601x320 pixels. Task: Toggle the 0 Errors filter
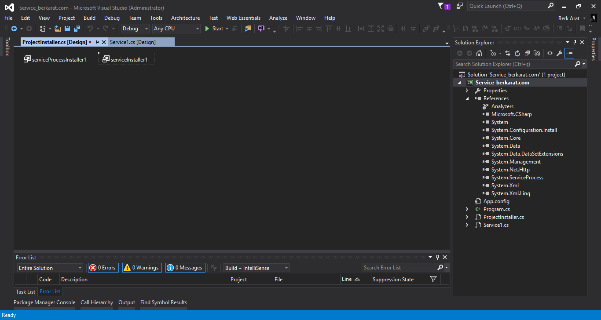coord(103,268)
